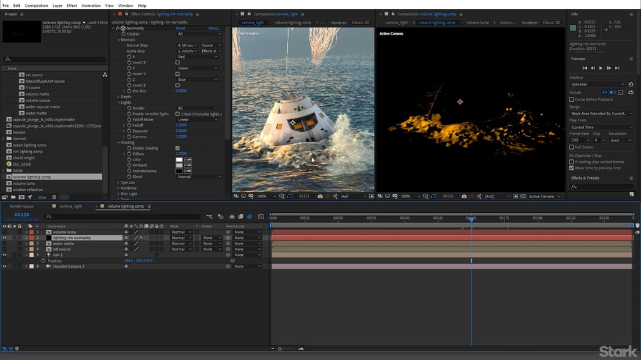Open the Animation menu
The image size is (641, 360).
click(x=91, y=5)
